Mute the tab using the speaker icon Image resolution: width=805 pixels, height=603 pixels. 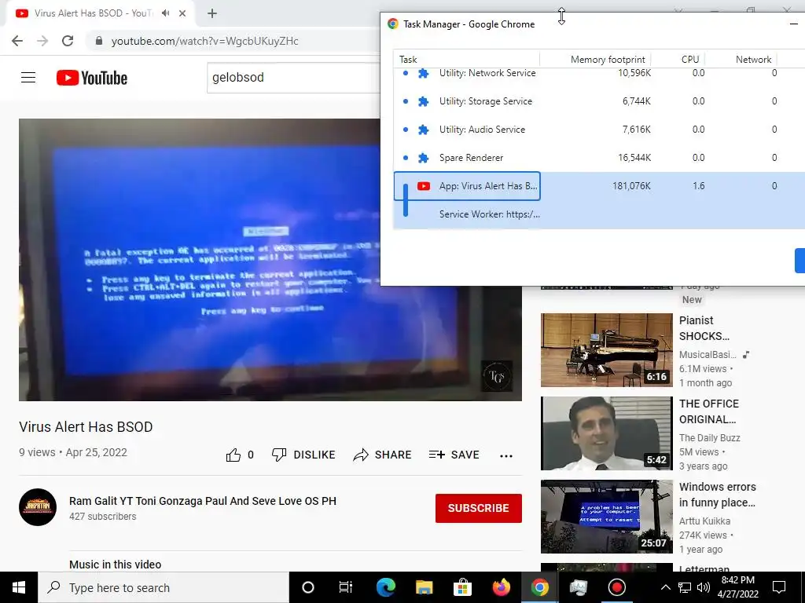coord(165,13)
